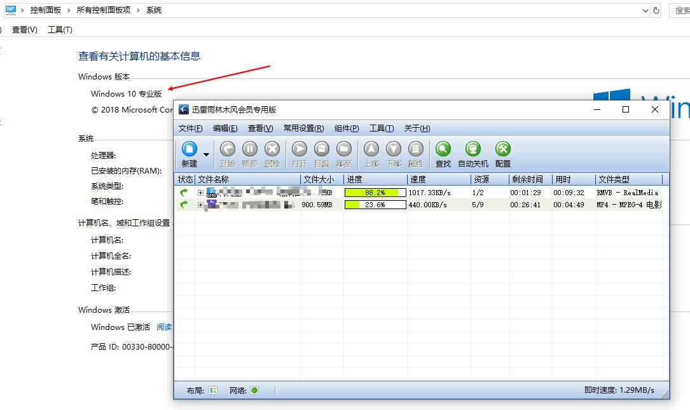
Task: Click the 打开 (open) toolbar icon
Action: [300, 149]
